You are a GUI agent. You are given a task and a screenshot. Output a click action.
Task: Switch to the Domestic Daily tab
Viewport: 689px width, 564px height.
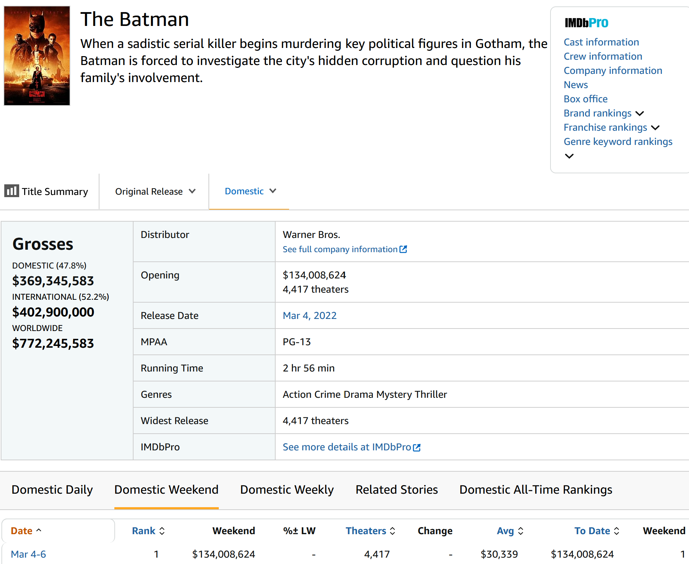(x=52, y=490)
